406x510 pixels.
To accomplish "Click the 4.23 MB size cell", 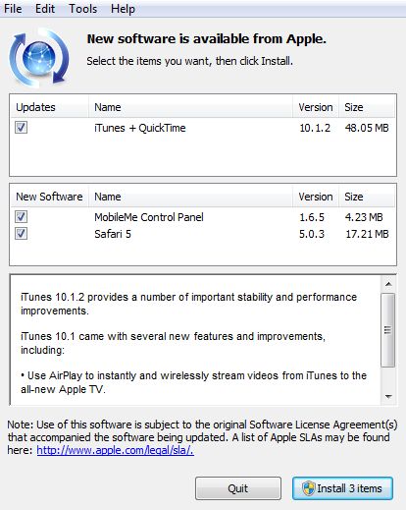I will point(364,217).
